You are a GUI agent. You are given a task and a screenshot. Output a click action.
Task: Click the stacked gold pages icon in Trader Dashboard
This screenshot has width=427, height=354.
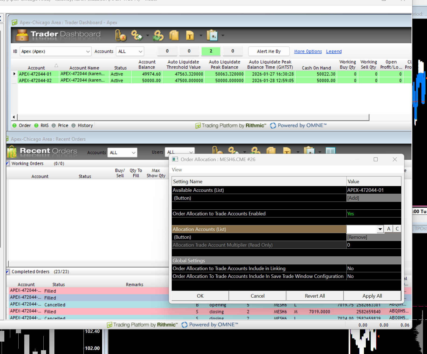[x=174, y=35]
